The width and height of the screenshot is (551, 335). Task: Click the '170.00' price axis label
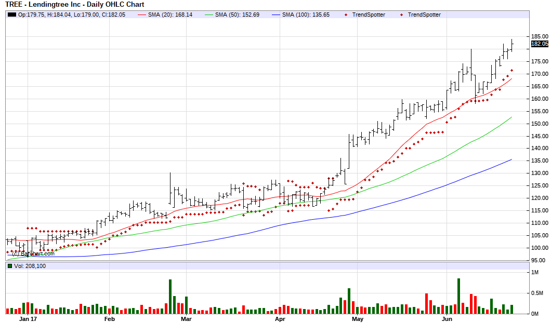540,74
